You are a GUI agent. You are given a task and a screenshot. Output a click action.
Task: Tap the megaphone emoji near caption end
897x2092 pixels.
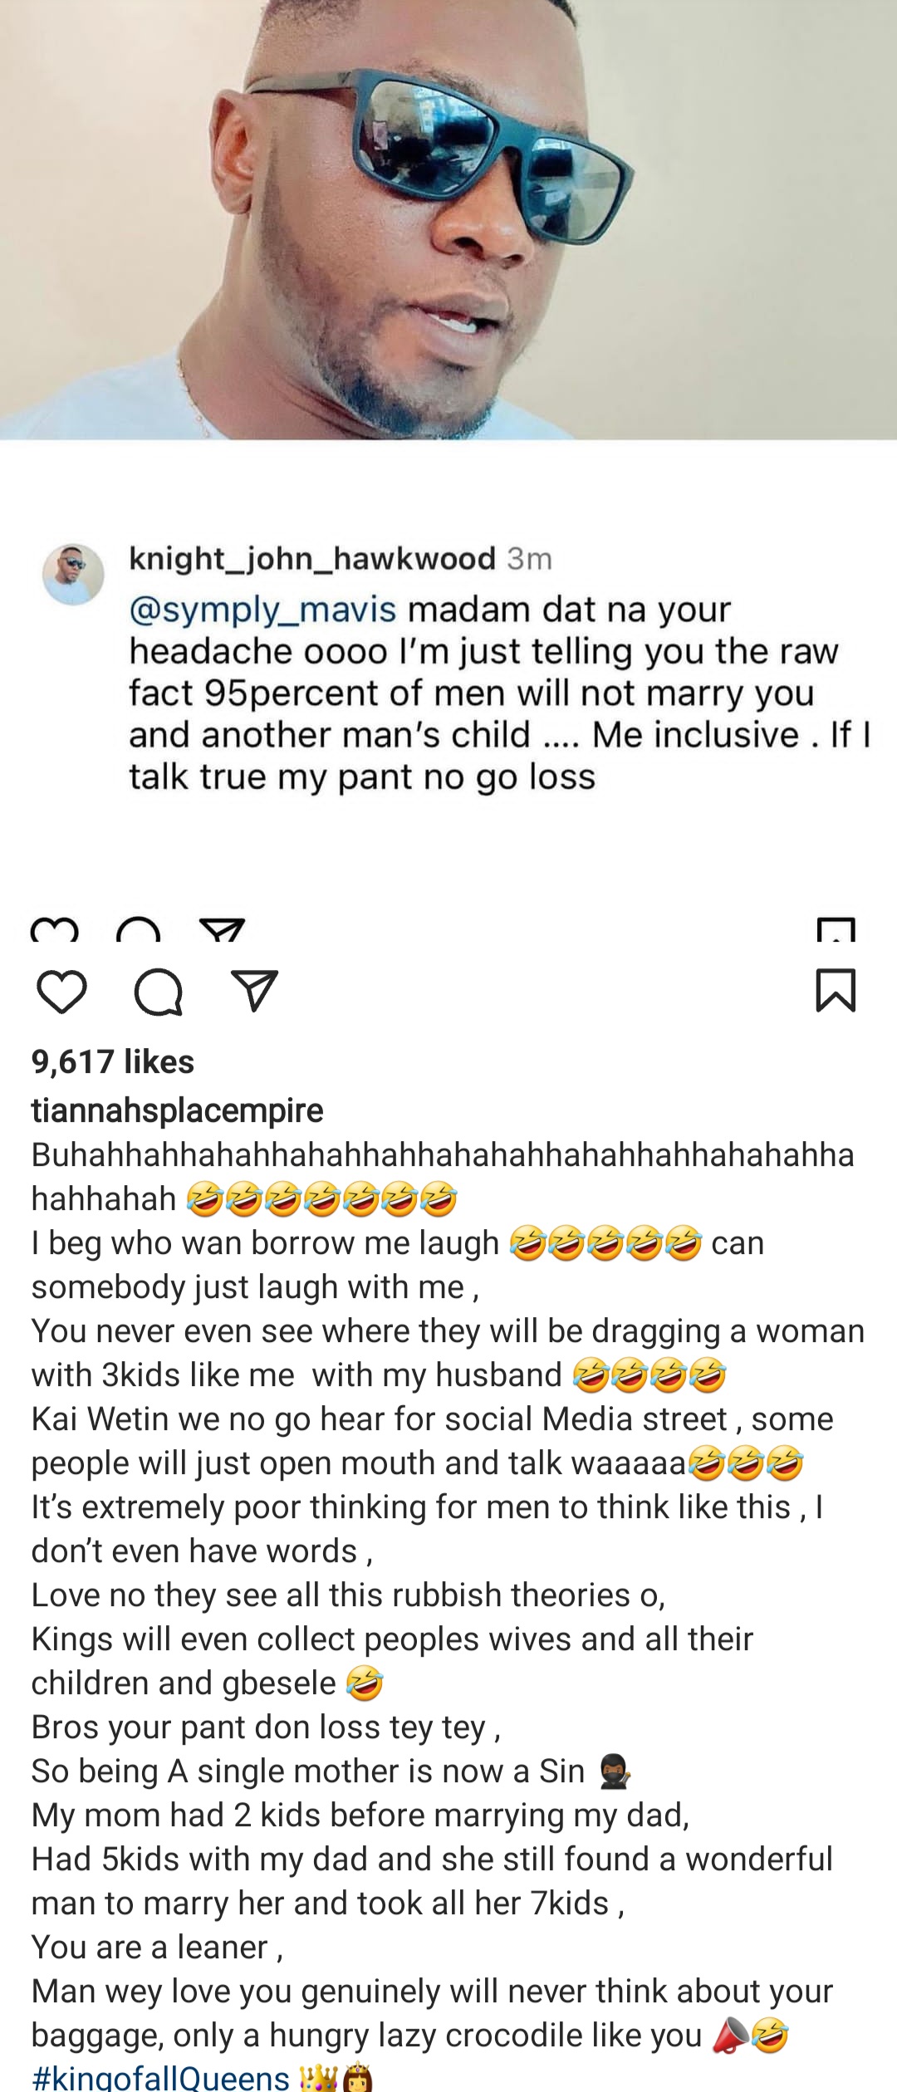730,2036
